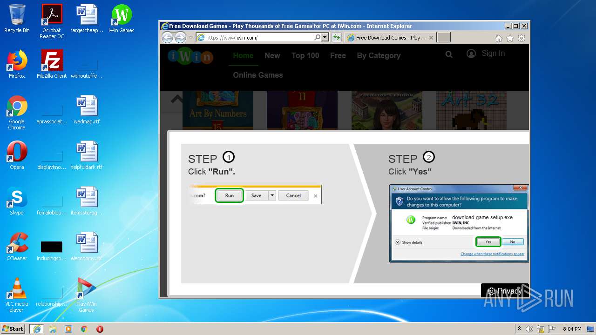This screenshot has width=596, height=335.
Task: Open the IE favorites star icon
Action: pos(510,39)
